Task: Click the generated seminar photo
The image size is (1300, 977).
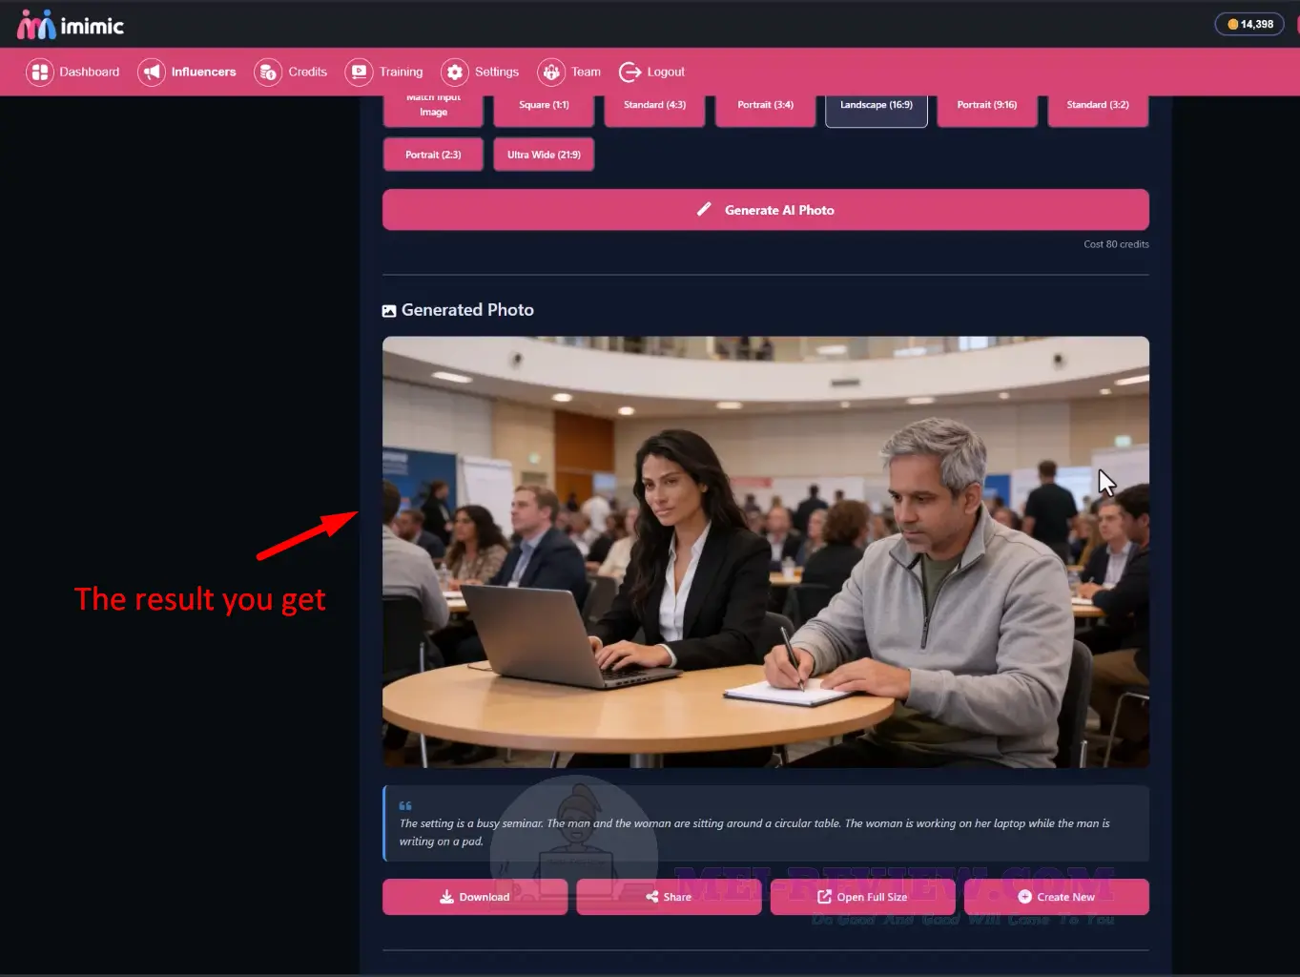Action: click(766, 551)
